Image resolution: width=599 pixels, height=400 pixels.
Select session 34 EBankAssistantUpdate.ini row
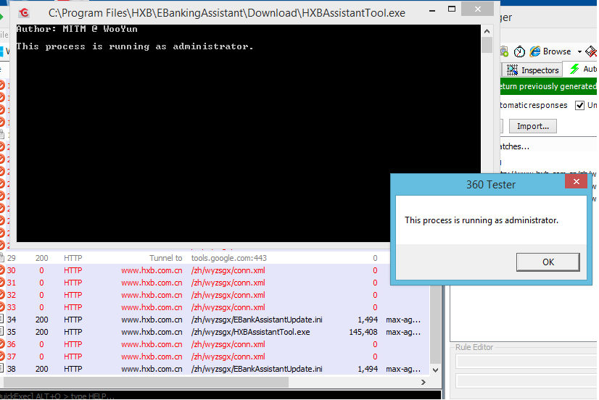214,320
